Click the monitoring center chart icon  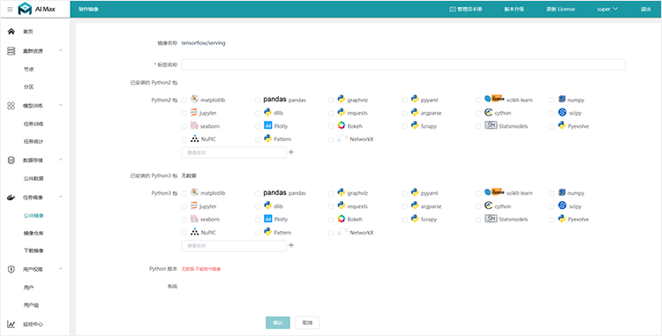pos(11,324)
